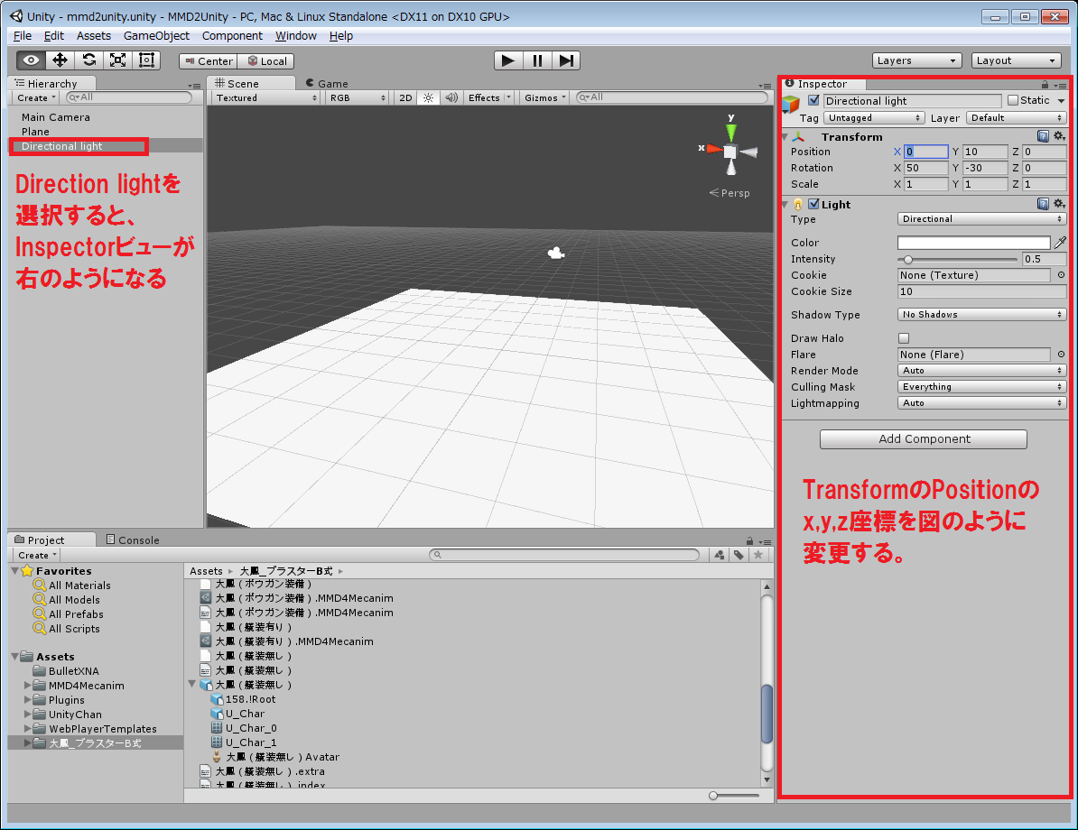This screenshot has width=1078, height=830.
Task: Open Flare object picker circle
Action: [1061, 355]
